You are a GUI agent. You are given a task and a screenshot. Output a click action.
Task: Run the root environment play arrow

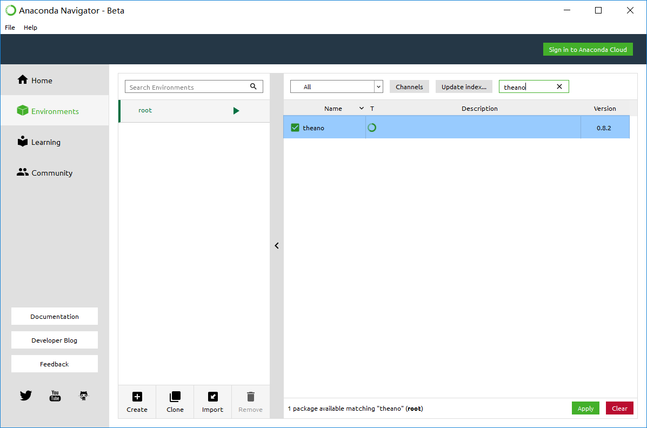pos(236,111)
